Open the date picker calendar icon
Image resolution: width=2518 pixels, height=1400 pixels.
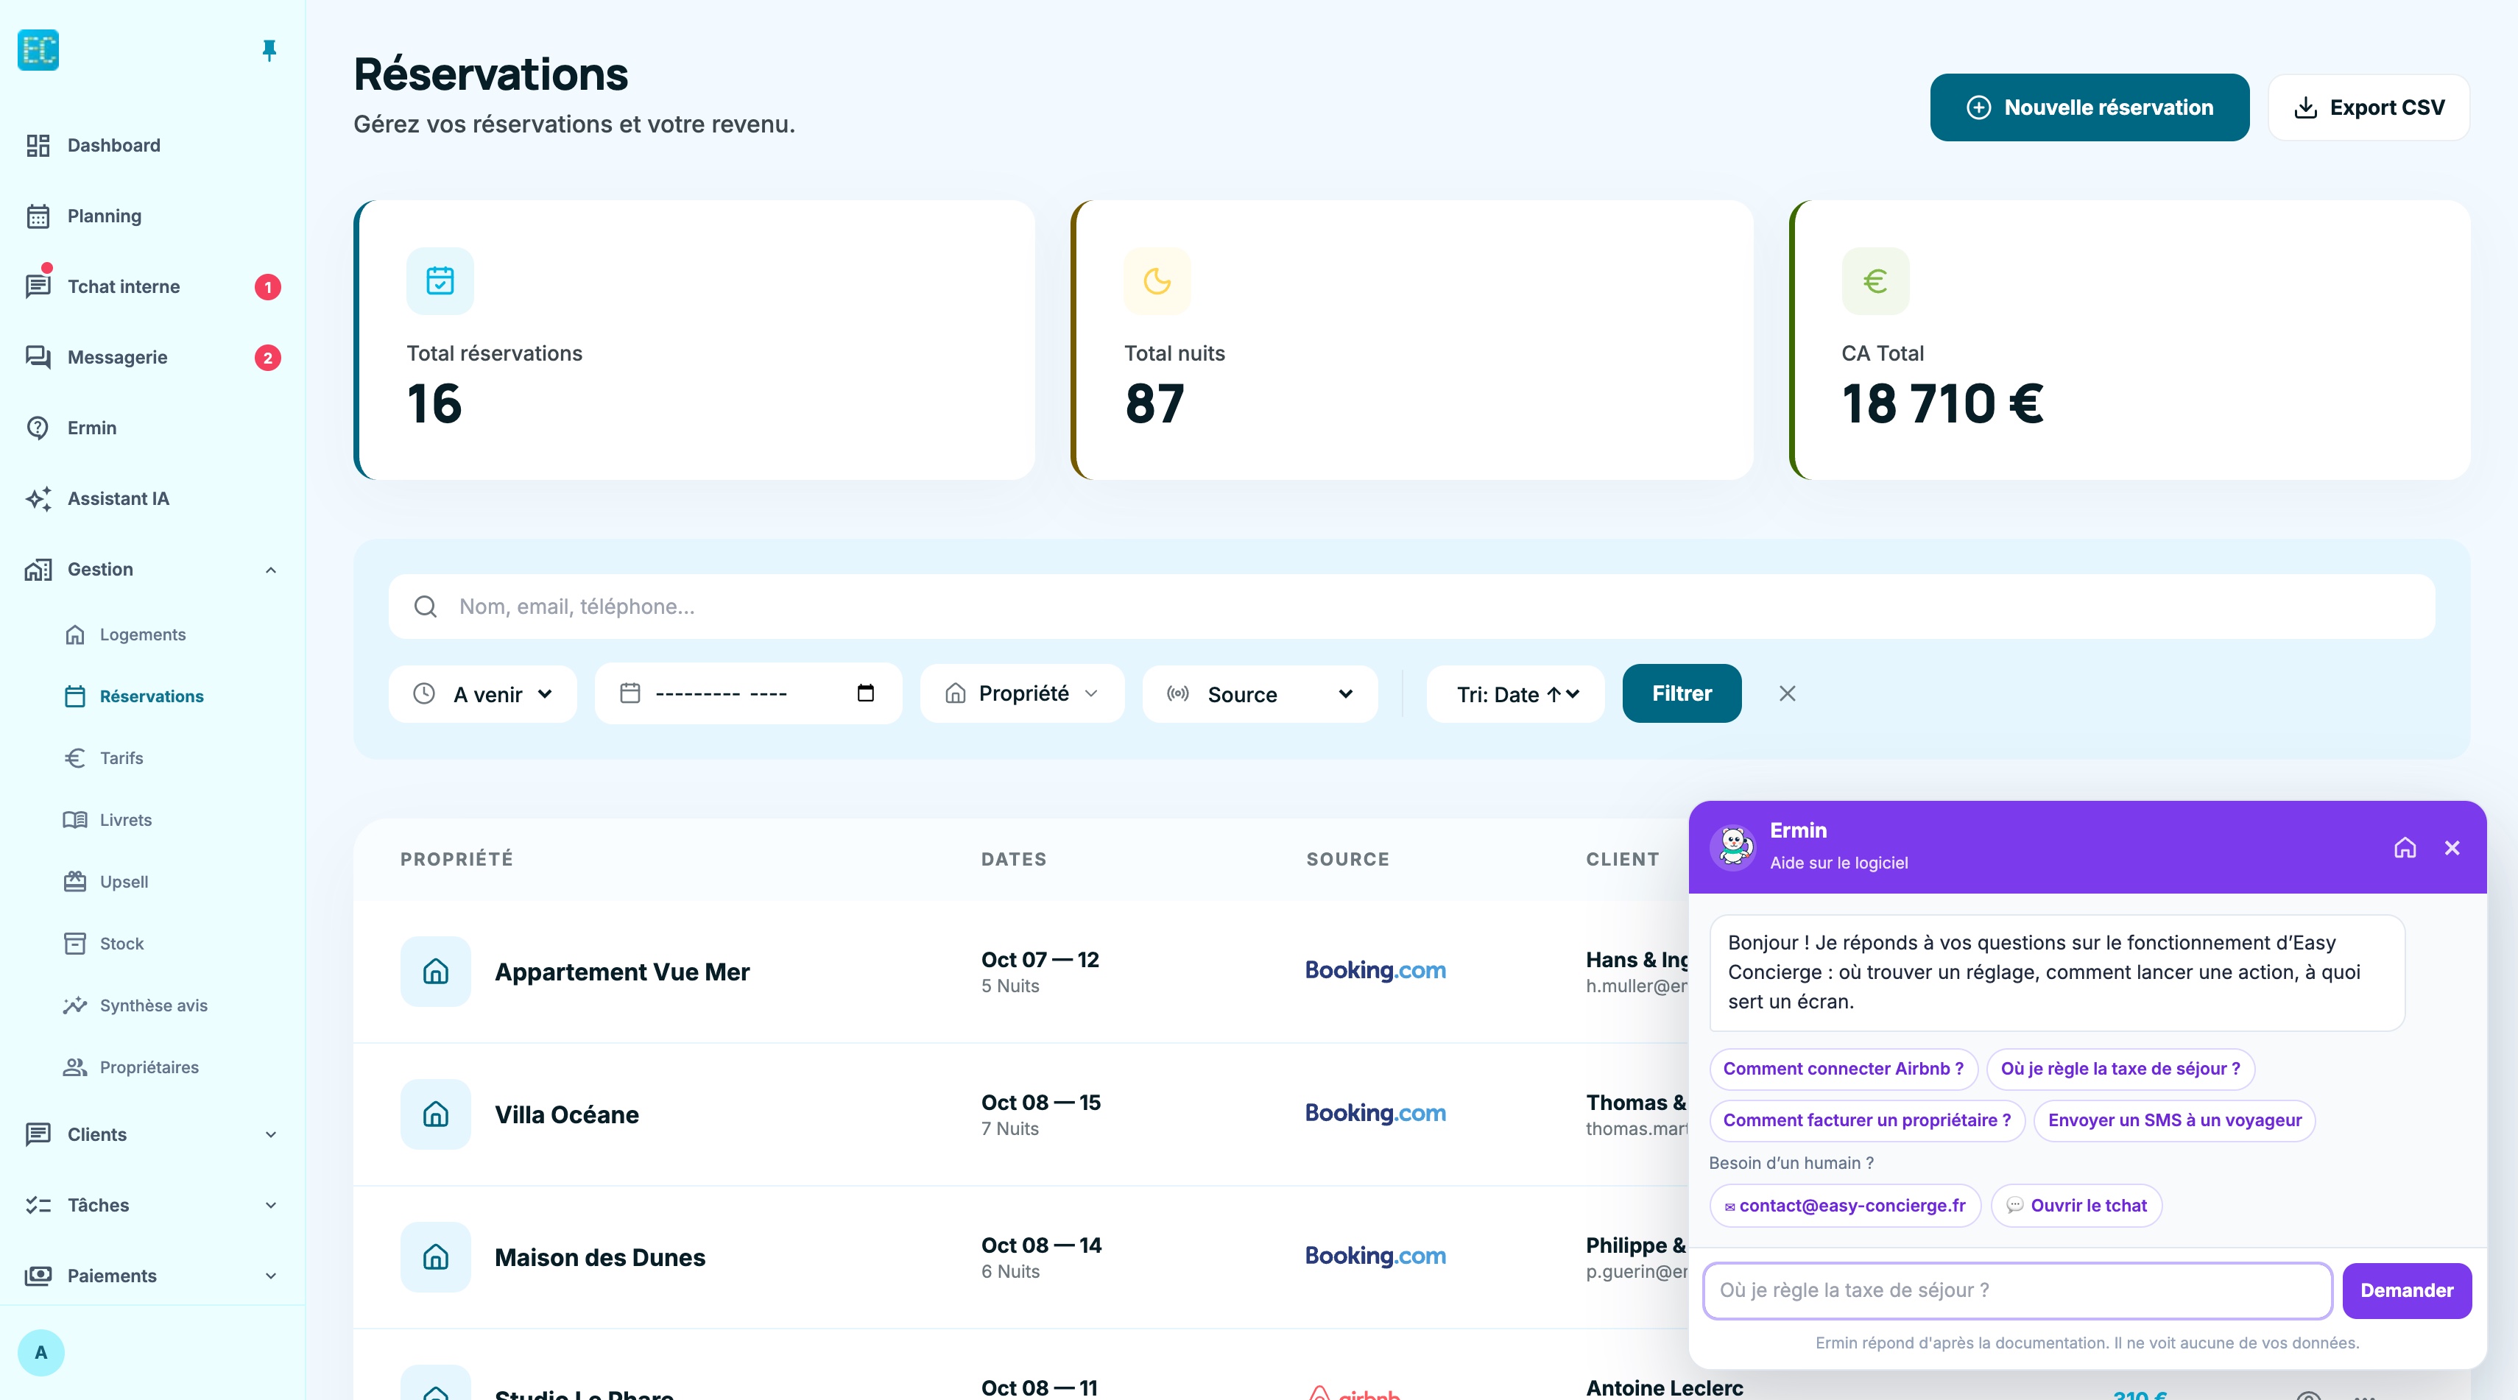click(x=865, y=693)
